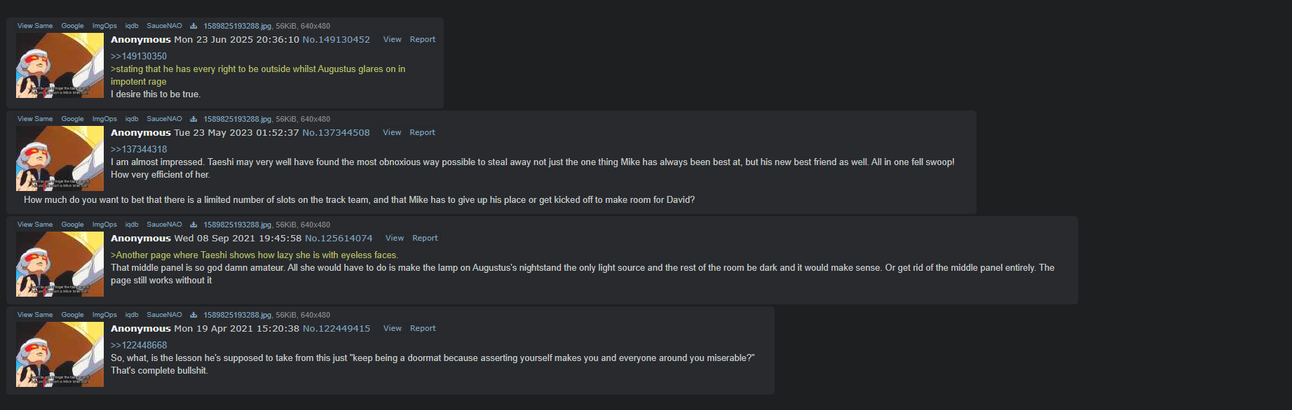Search Google for the second post's image
Viewport: 1292px width, 410px height.
pos(72,119)
